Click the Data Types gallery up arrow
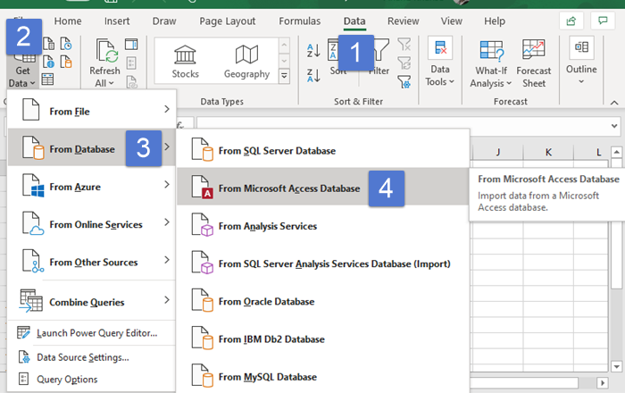Screen dimensions: 625x393 [x=284, y=45]
